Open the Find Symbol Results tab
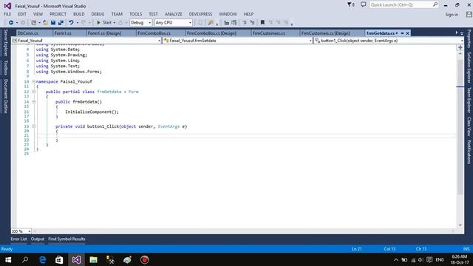473x266 pixels. [67, 239]
